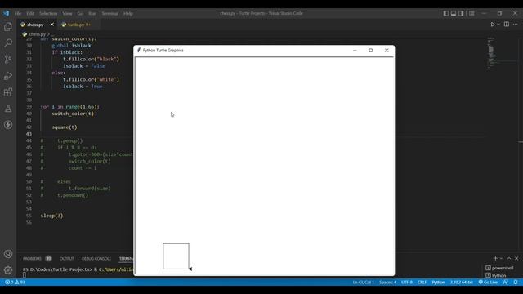Switch to the Problems panel tab
Screen dimensions: 523x294
(x=33, y=259)
